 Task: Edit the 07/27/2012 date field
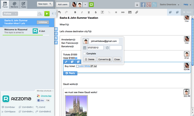pyautogui.click(x=95, y=48)
